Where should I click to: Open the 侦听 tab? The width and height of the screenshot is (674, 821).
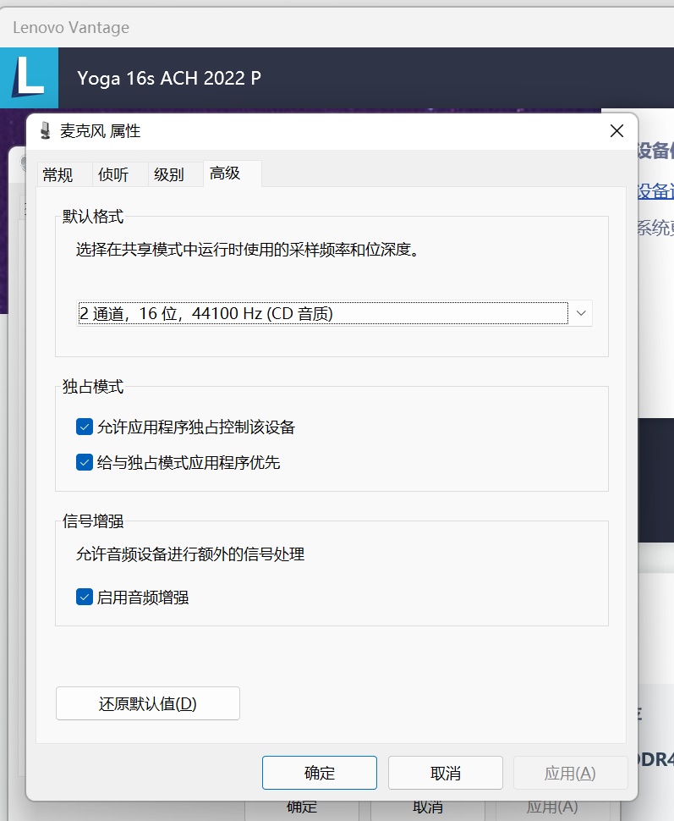(113, 174)
